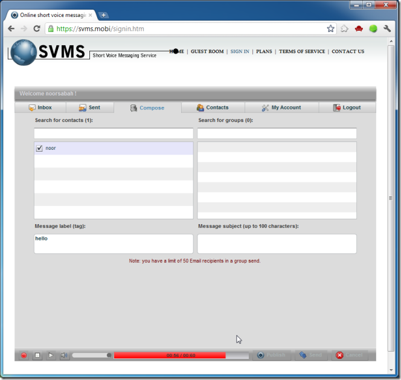Image resolution: width=401 pixels, height=380 pixels.
Task: Click the Search for contacts field
Action: pyautogui.click(x=114, y=134)
